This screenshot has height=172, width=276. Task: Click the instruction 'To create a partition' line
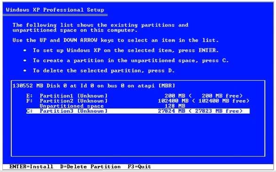(x=131, y=61)
